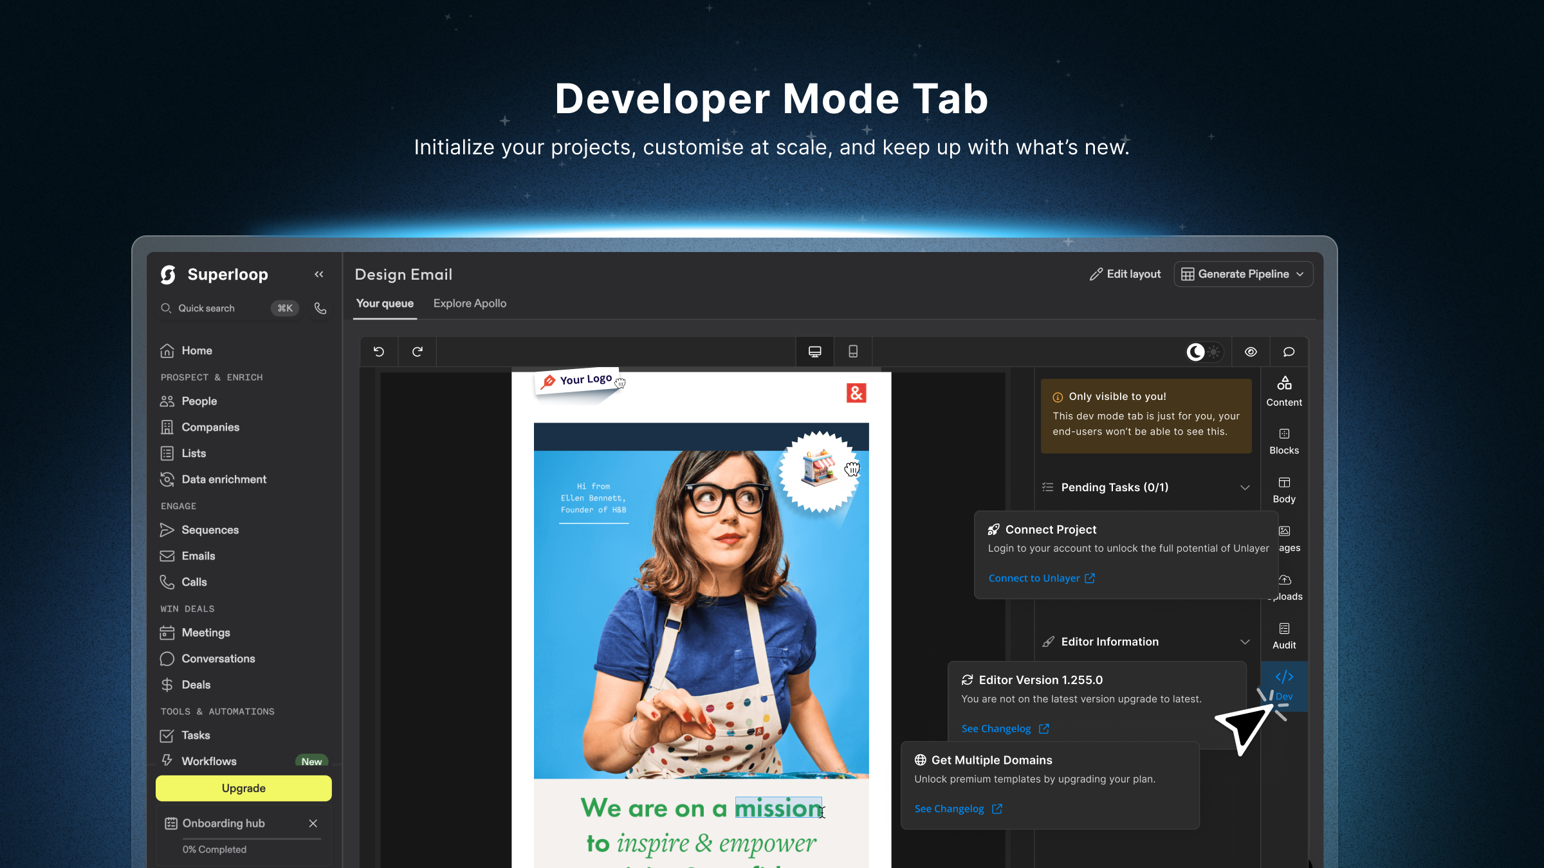Click the phone dialer icon near search
The image size is (1544, 868).
(x=320, y=309)
